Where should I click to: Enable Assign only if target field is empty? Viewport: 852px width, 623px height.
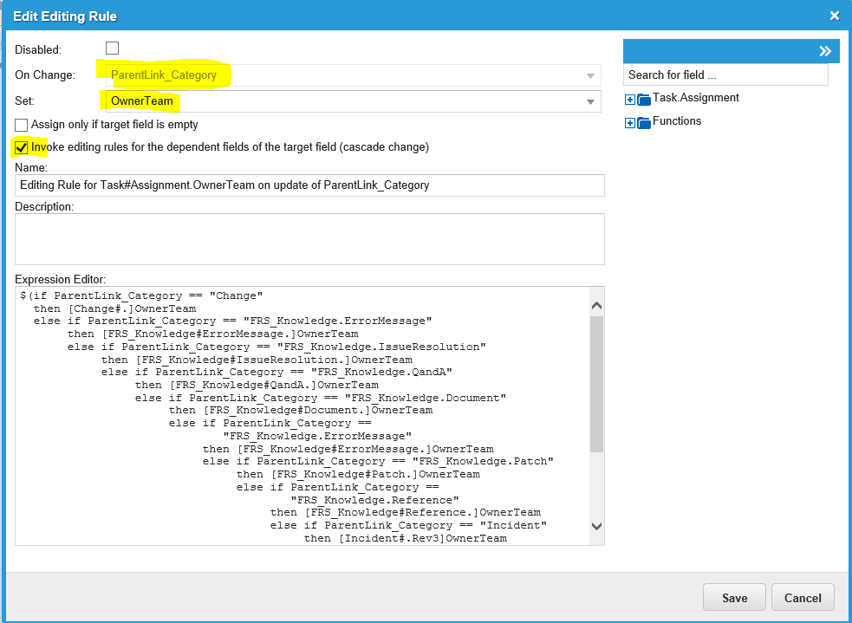click(x=22, y=125)
